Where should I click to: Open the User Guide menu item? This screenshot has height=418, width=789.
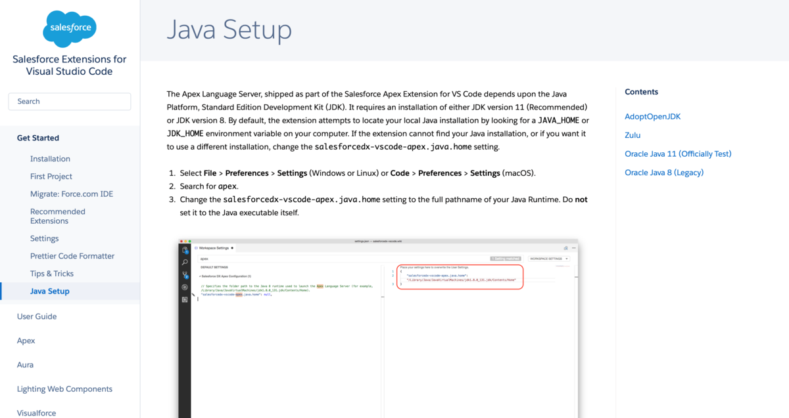(36, 316)
